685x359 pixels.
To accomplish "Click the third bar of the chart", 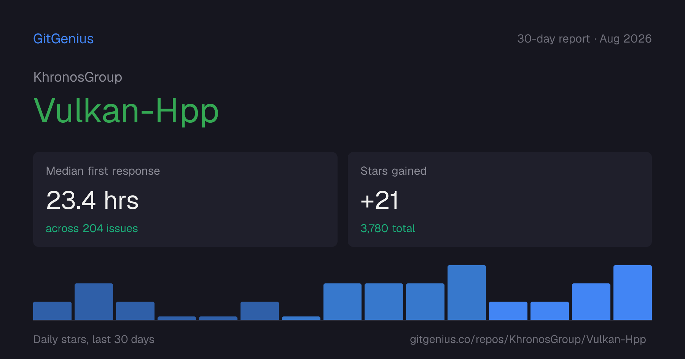I will (x=135, y=311).
